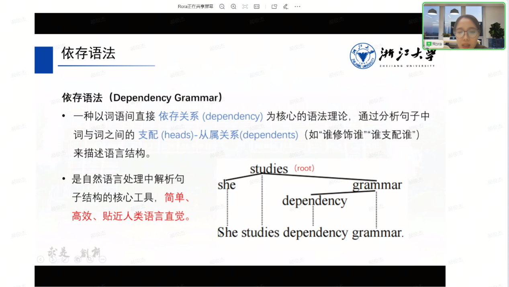Open the three-dot more options menu

[x=297, y=6]
